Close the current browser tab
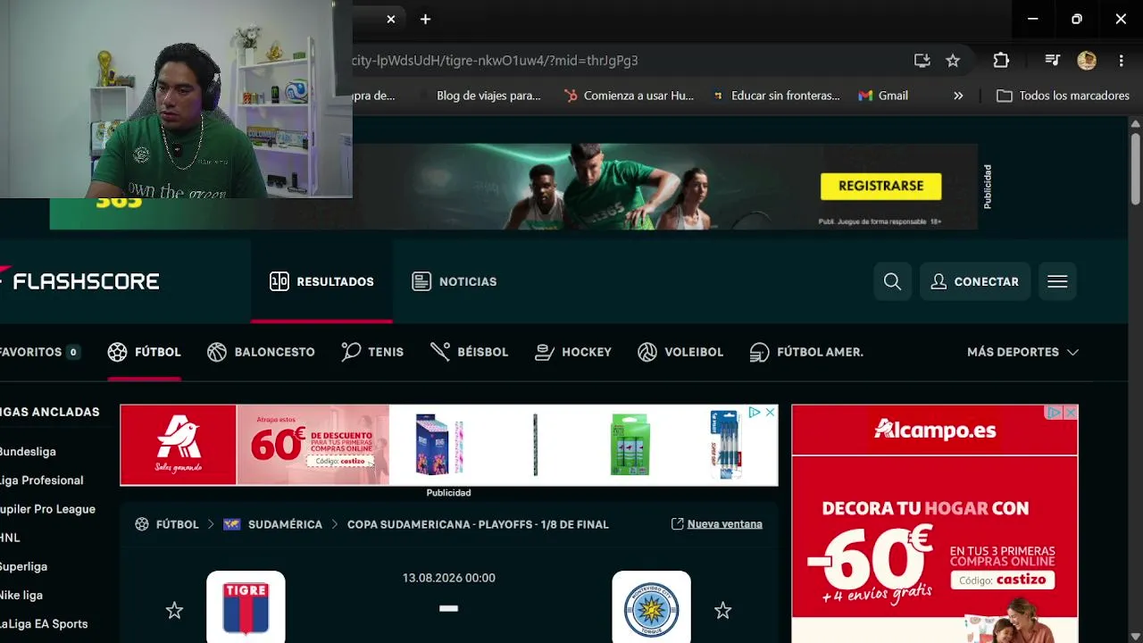The height and width of the screenshot is (643, 1143). click(390, 19)
